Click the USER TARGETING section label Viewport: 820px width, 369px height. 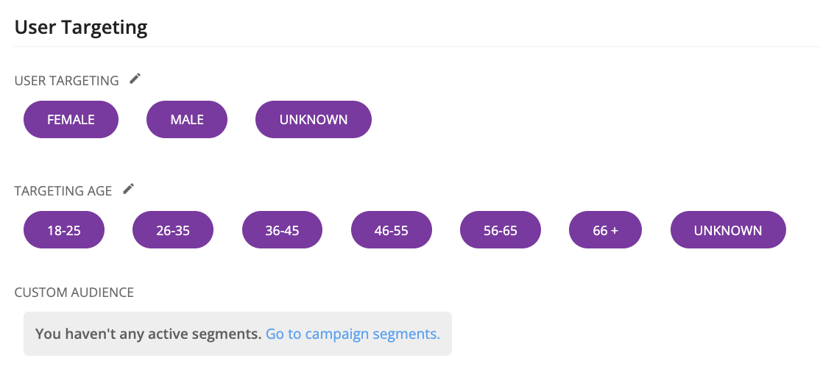67,81
